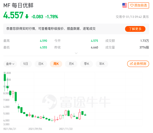
Task: Click the green down-arrow price indicator
Action: tap(27, 16)
